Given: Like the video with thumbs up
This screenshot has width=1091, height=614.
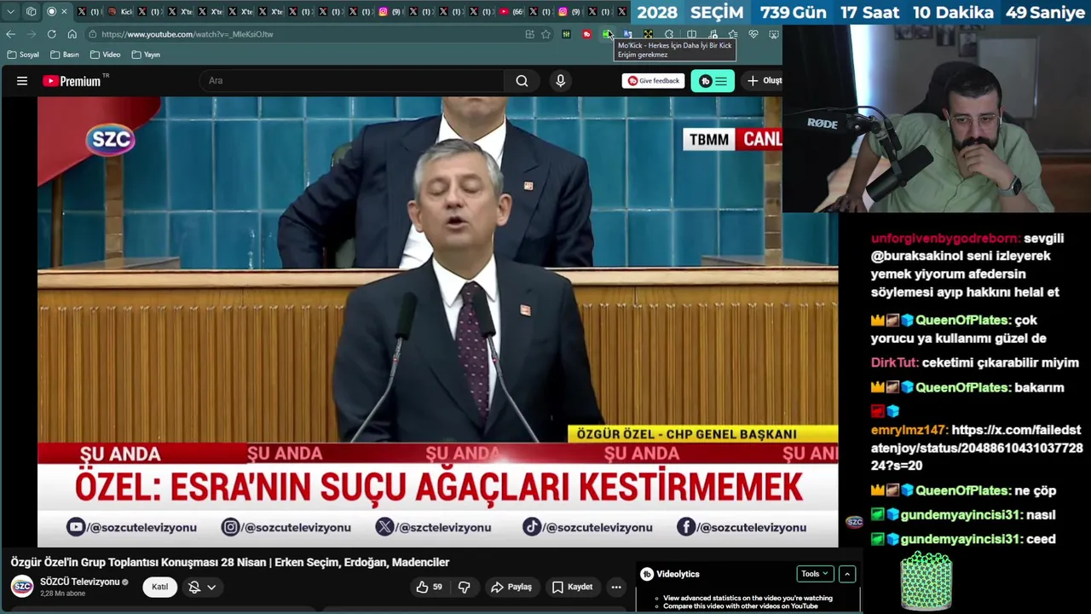Looking at the screenshot, I should [x=429, y=587].
